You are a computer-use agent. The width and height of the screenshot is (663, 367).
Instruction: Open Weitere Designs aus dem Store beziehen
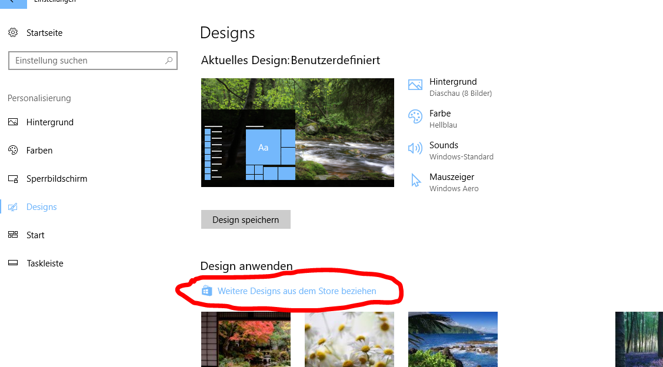click(297, 291)
